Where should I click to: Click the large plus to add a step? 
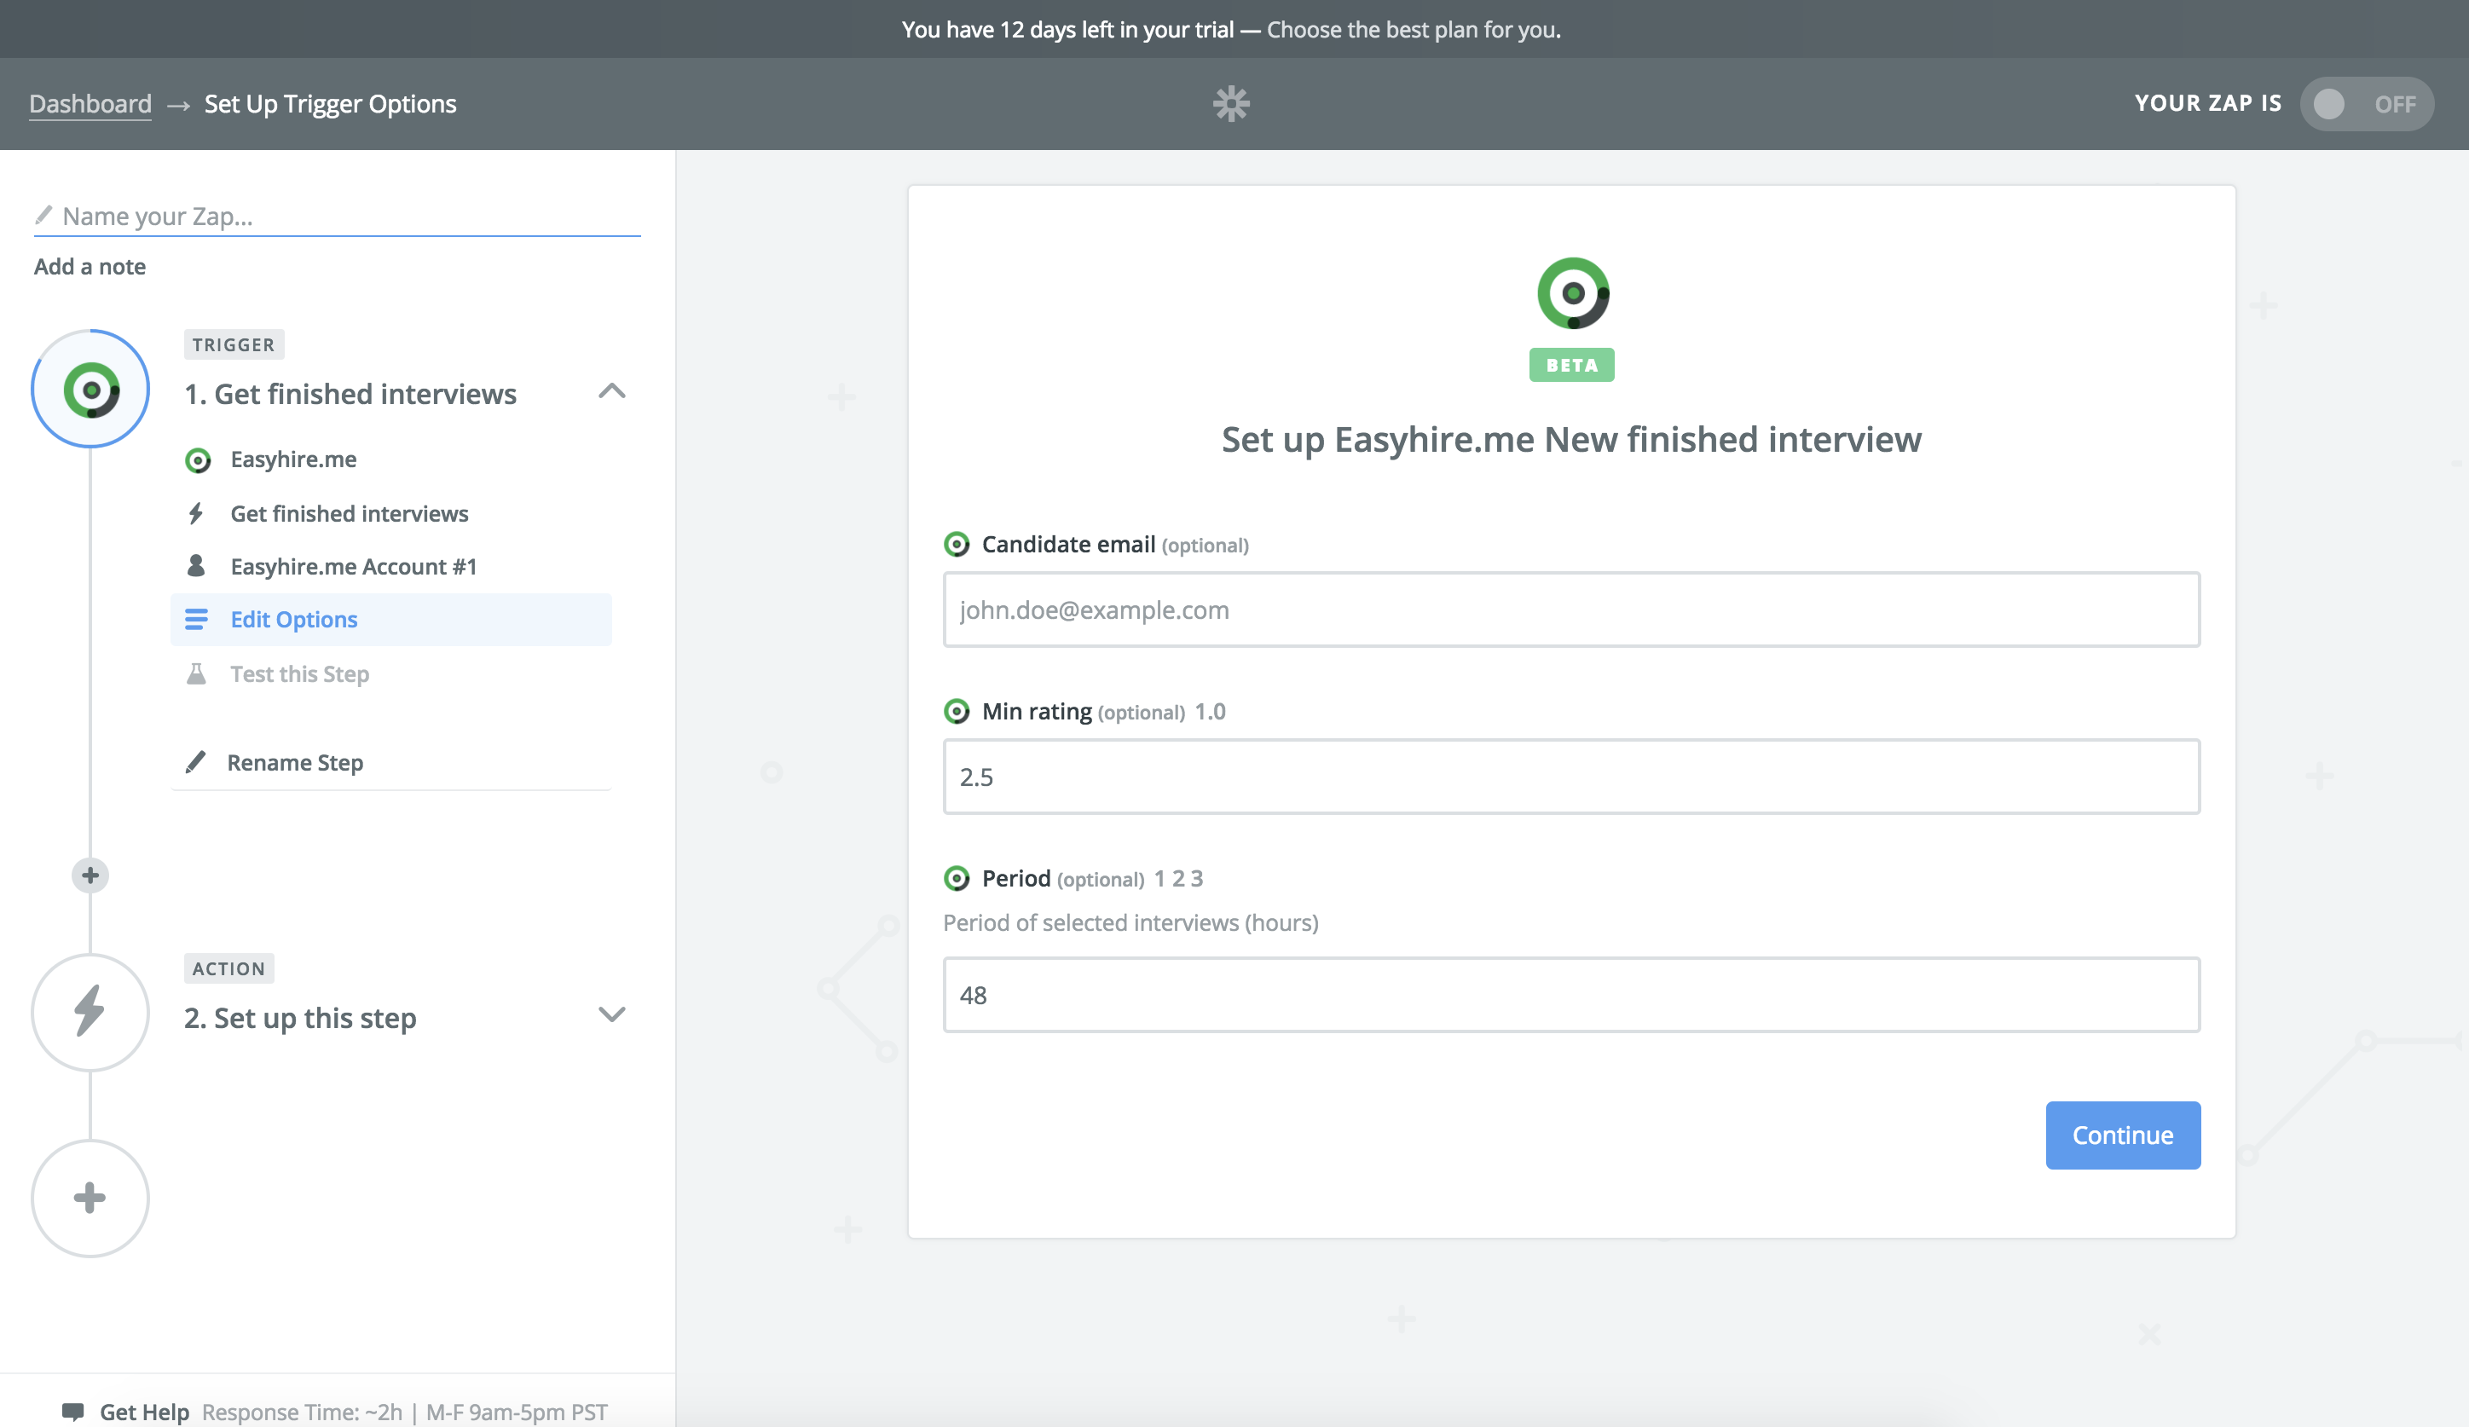click(x=90, y=1198)
